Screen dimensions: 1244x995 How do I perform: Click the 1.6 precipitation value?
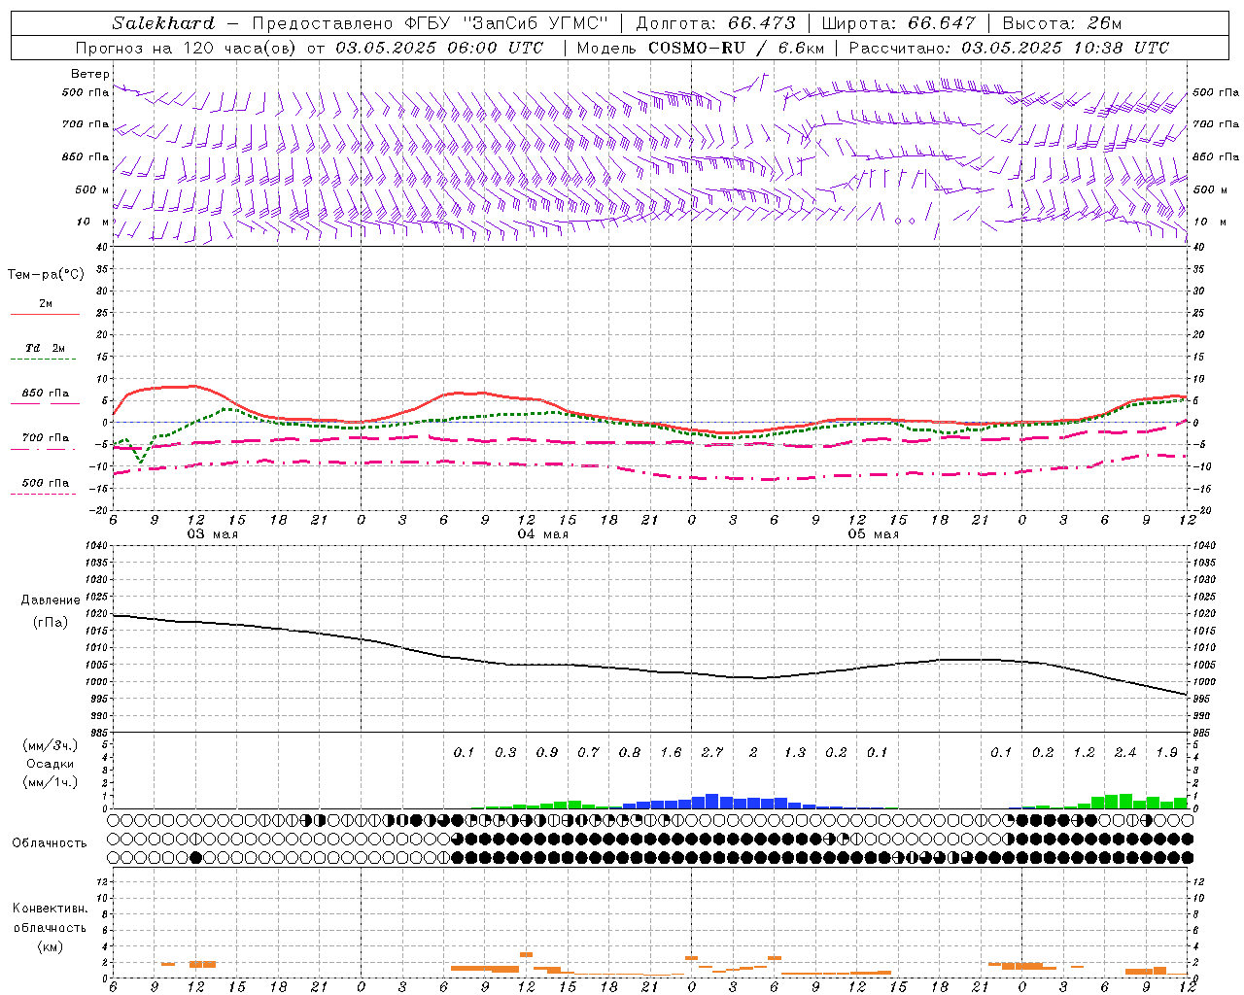pos(671,752)
